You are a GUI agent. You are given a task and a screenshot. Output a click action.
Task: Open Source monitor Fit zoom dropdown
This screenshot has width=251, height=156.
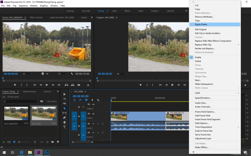pos(27,74)
